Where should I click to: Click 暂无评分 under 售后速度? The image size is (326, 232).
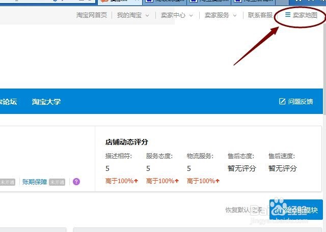(x=282, y=168)
